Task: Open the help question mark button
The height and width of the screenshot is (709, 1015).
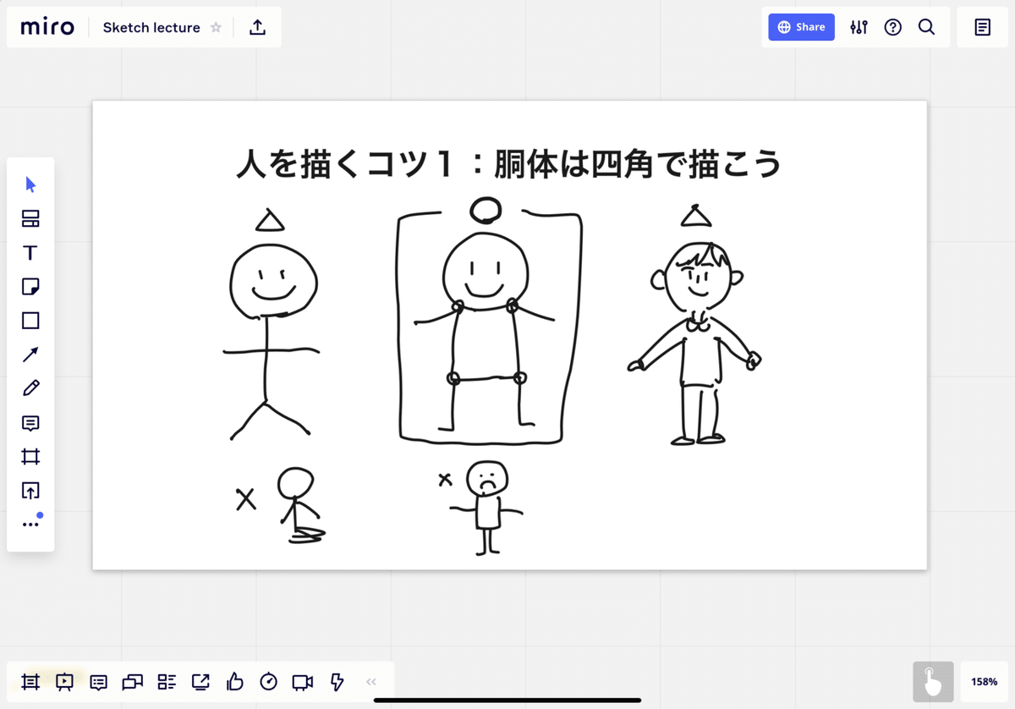Action: [x=893, y=27]
